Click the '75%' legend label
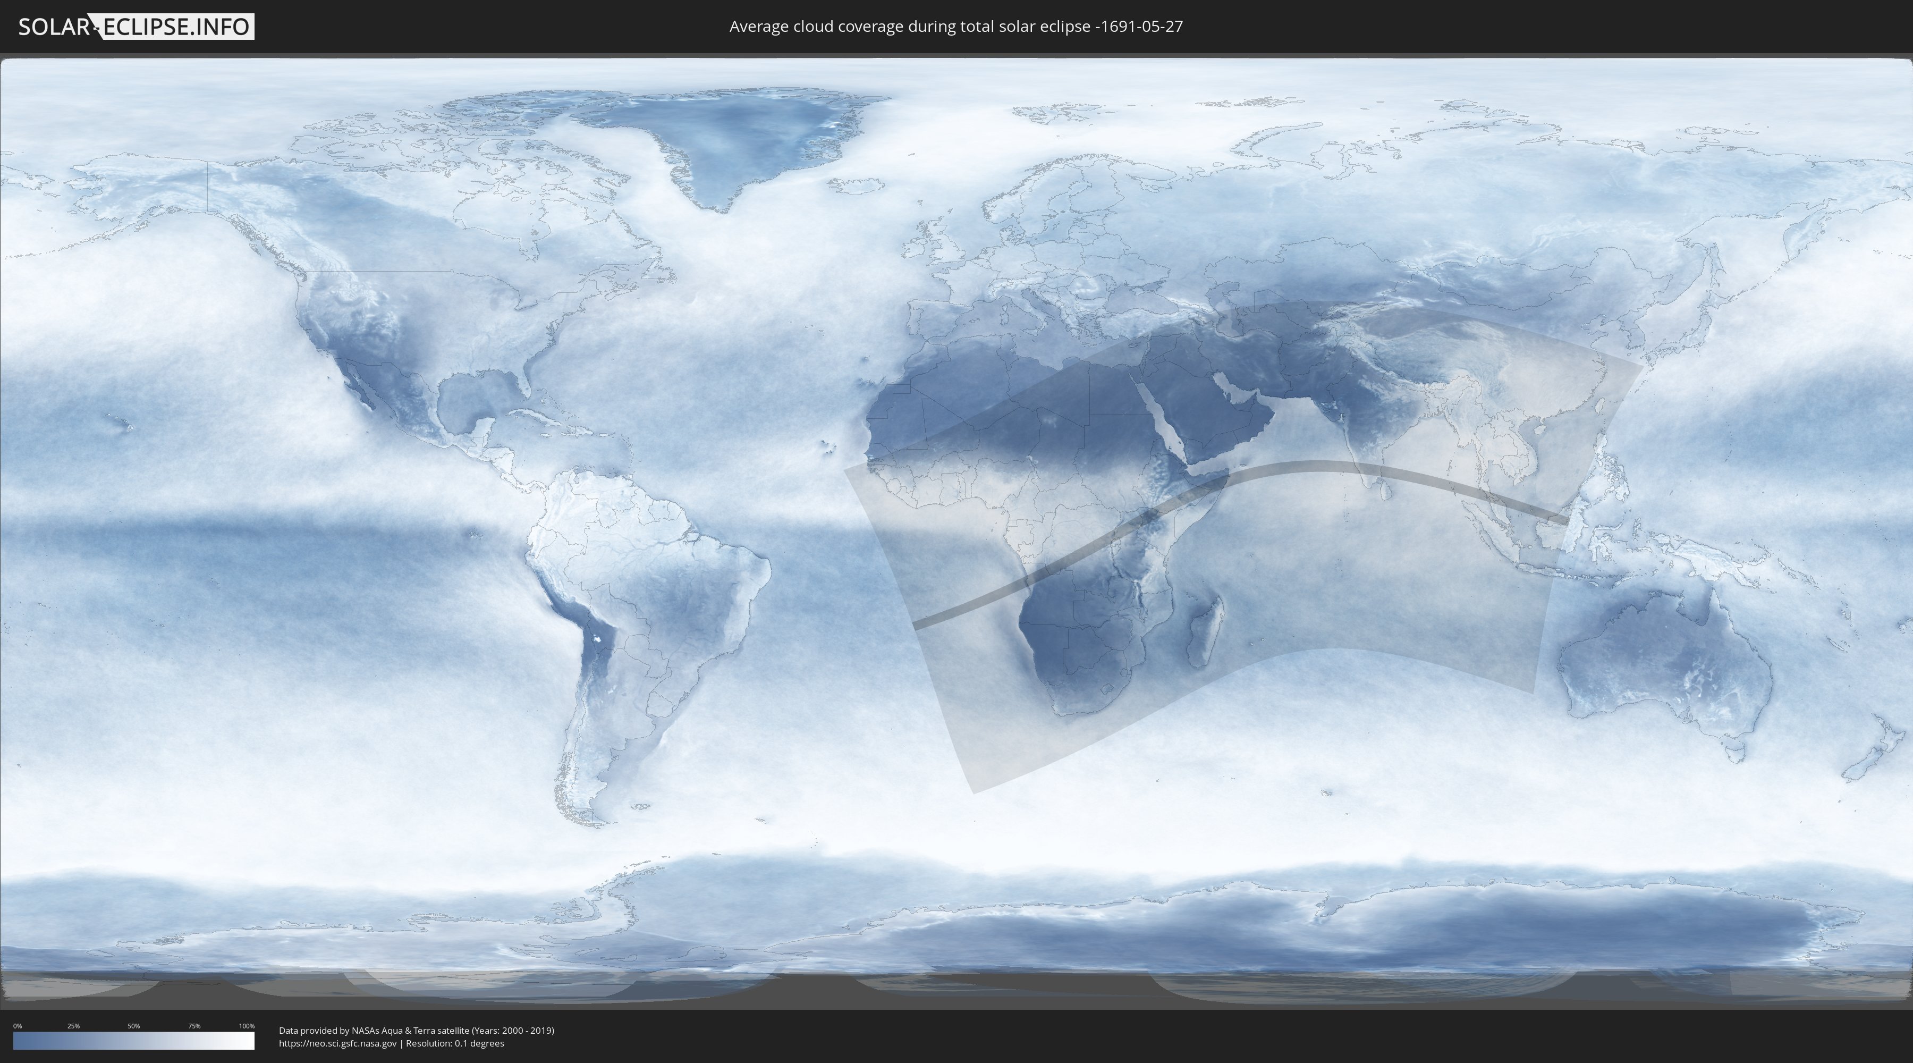1913x1063 pixels. (x=194, y=1026)
